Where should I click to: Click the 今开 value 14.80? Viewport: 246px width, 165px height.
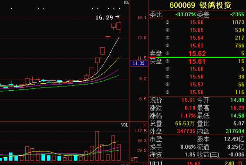(237, 100)
